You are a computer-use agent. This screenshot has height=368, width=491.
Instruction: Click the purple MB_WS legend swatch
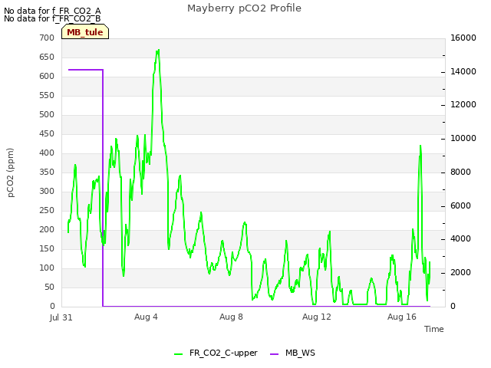point(274,354)
